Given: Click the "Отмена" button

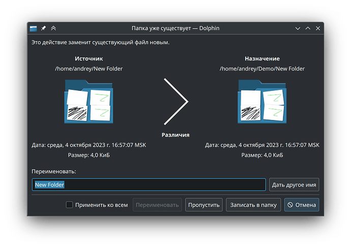Looking at the screenshot, I should coord(302,205).
